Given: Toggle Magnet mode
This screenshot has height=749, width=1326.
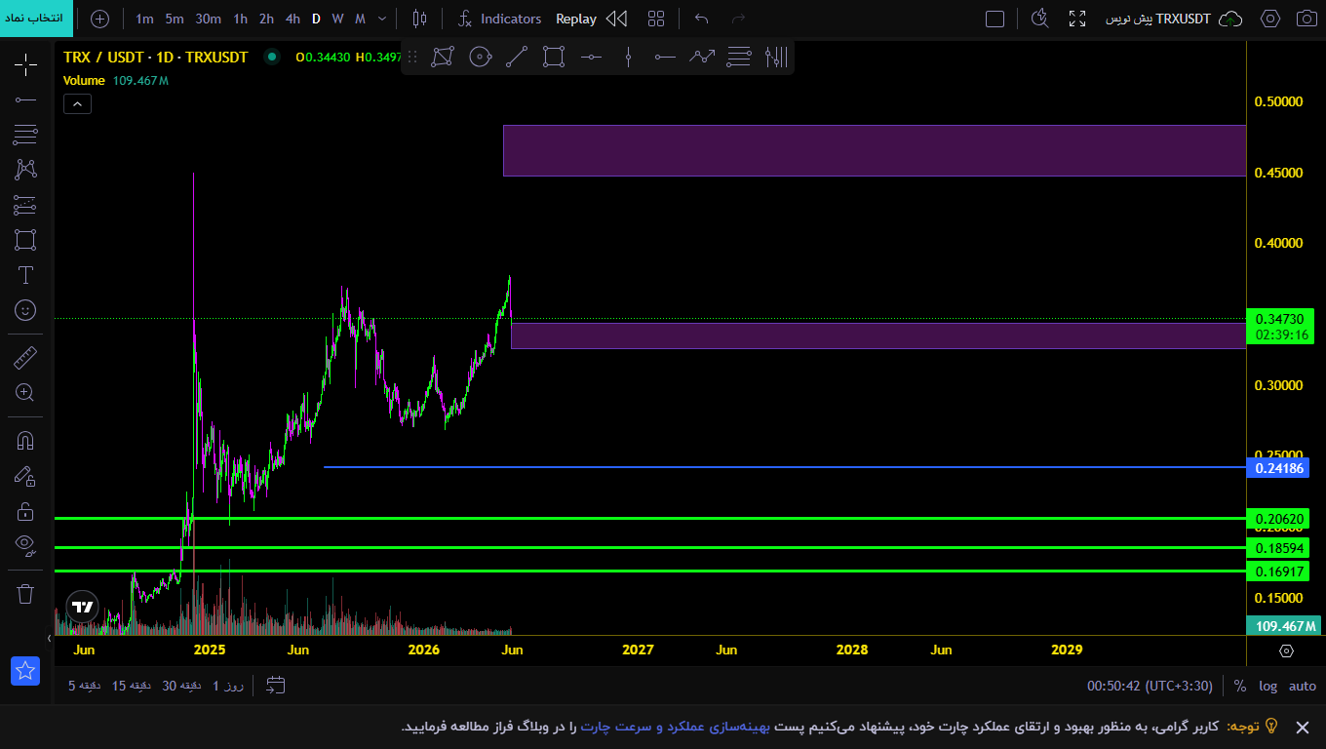Looking at the screenshot, I should click(25, 440).
